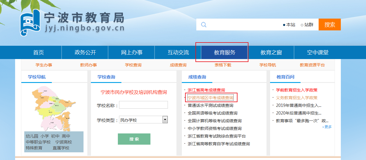
Task: Expand the 学校类型 dropdown arrow
Action: [x=165, y=120]
